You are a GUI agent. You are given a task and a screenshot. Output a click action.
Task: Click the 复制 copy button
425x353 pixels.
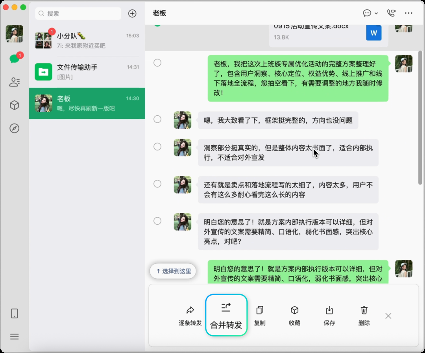click(260, 316)
